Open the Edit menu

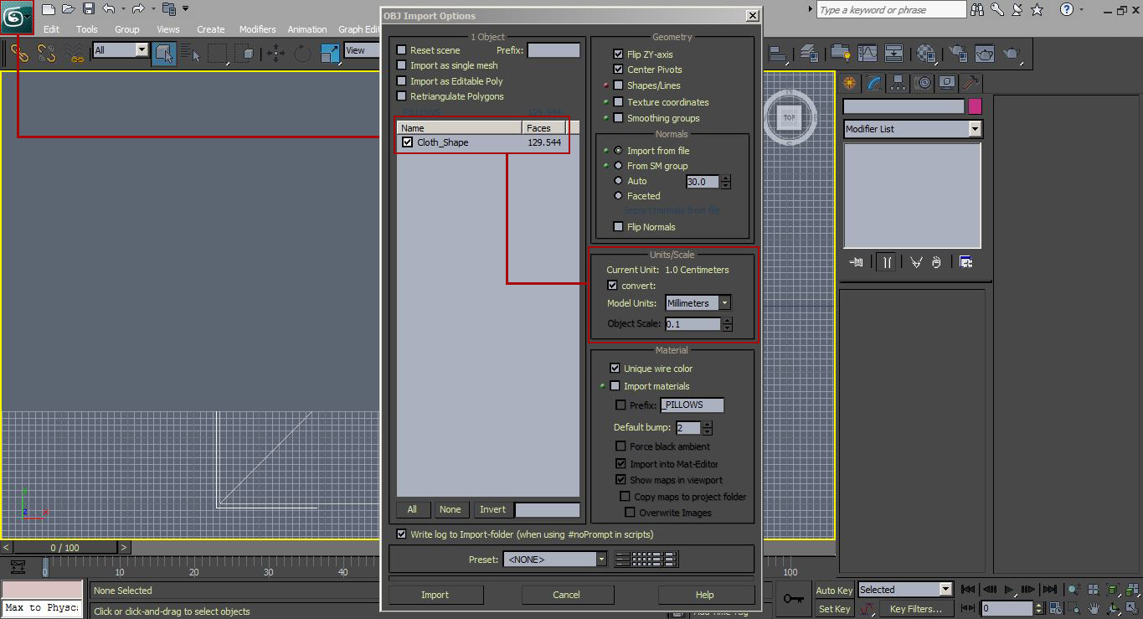[x=51, y=29]
